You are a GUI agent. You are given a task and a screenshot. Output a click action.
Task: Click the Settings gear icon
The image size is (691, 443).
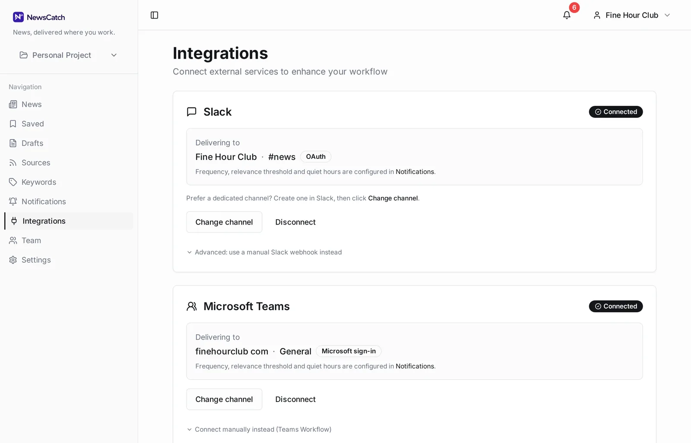pos(13,260)
